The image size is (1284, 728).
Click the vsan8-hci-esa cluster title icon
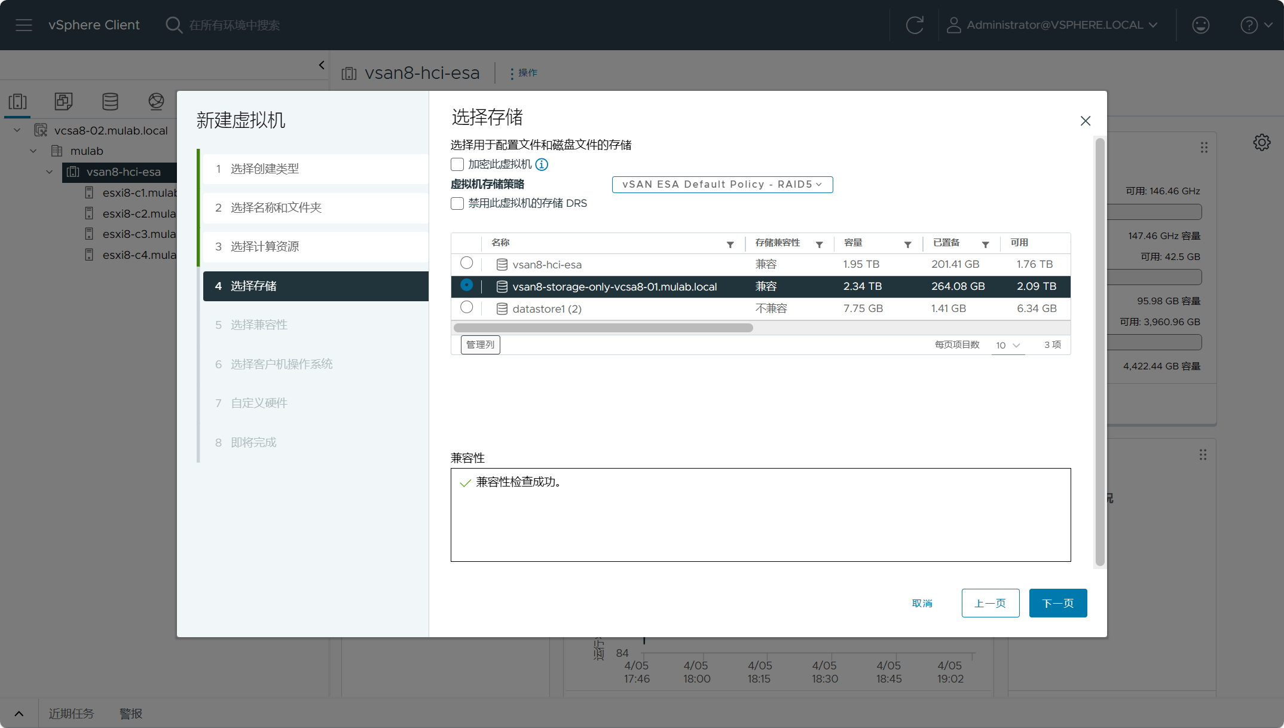[349, 74]
